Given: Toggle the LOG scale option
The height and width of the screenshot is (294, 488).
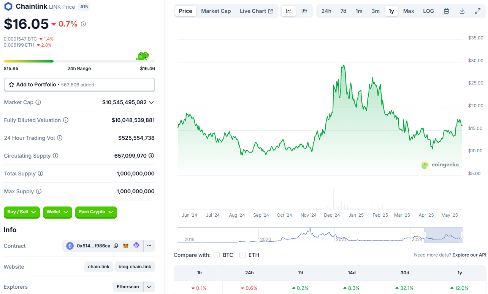Looking at the screenshot, I should [x=428, y=11].
